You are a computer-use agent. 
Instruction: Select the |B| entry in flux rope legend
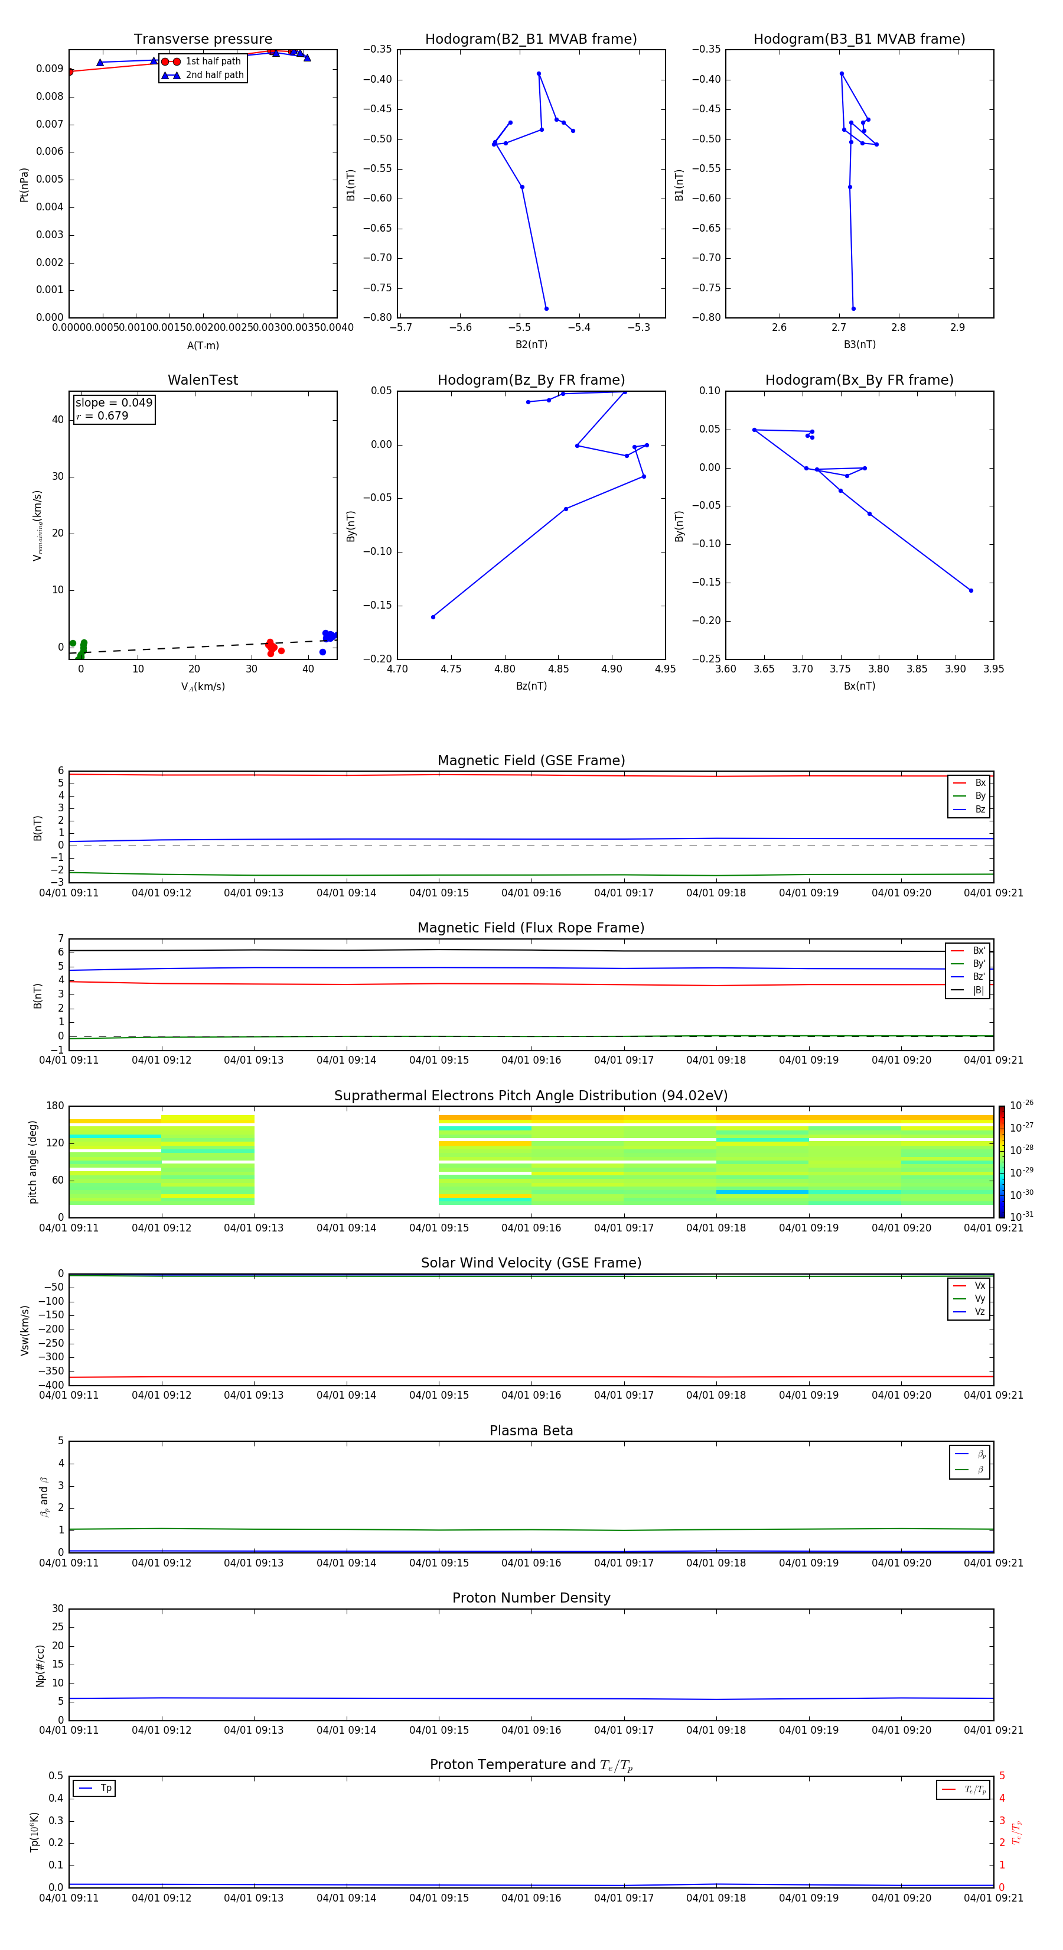pos(969,990)
